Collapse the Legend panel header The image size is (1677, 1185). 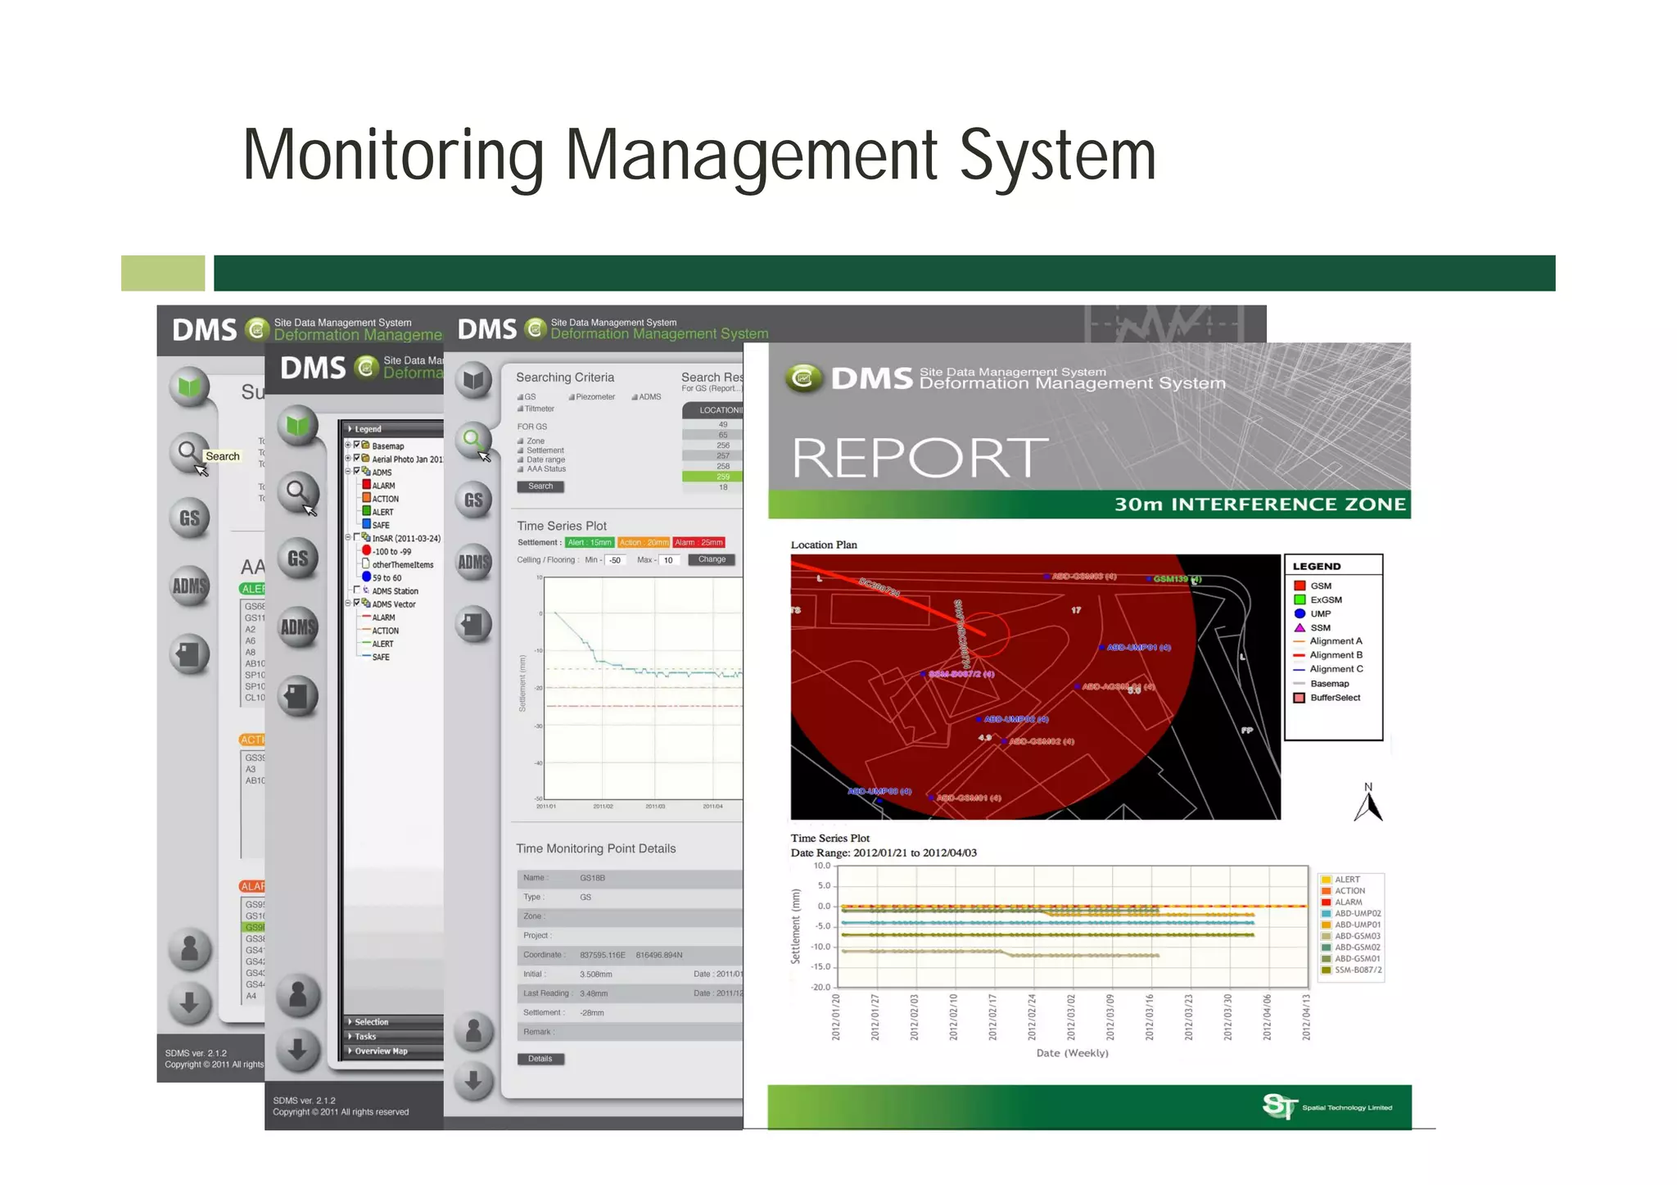(x=392, y=428)
